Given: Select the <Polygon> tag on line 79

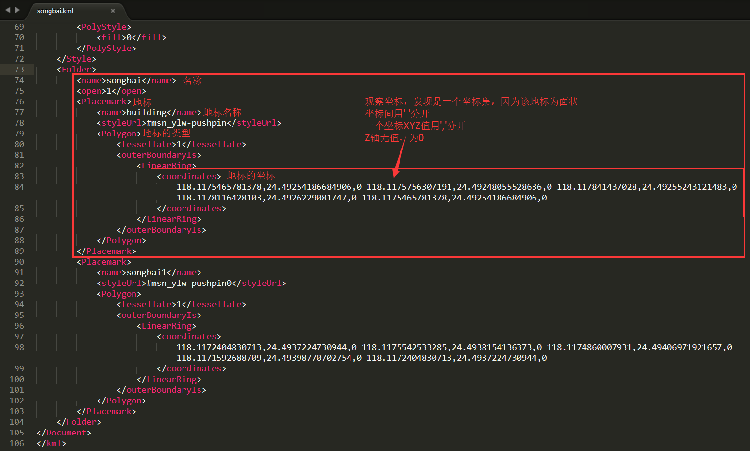Looking at the screenshot, I should coord(118,134).
